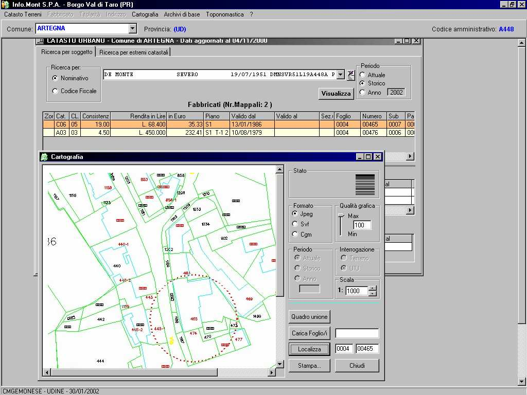Click the map's vertical scroll up arrow
The image size is (527, 395).
coord(279,169)
